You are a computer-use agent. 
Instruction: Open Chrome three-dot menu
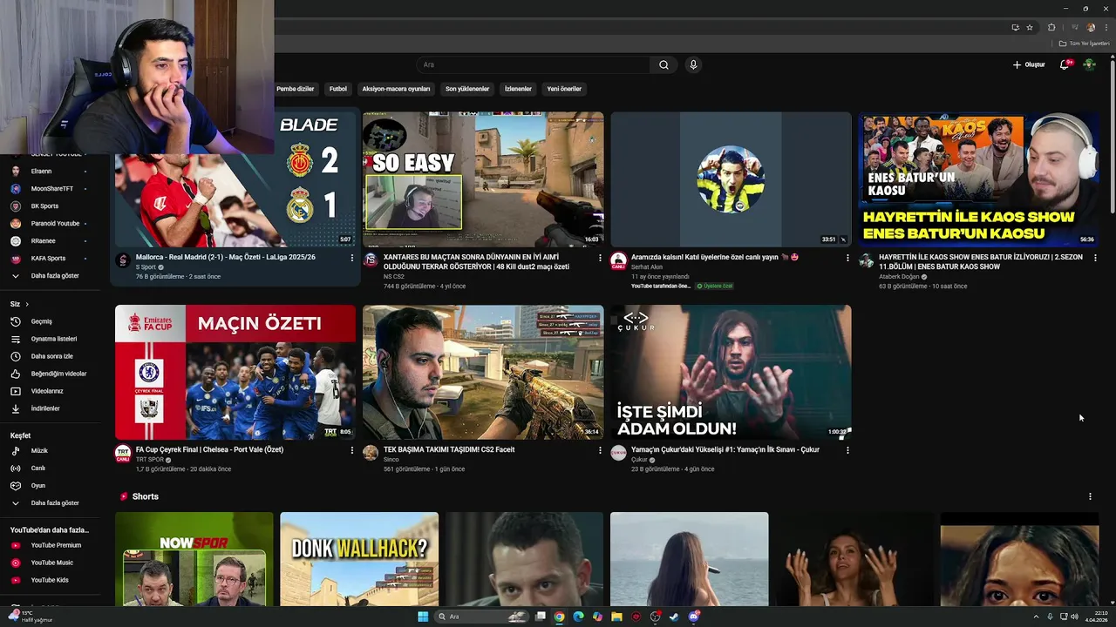pyautogui.click(x=1106, y=27)
